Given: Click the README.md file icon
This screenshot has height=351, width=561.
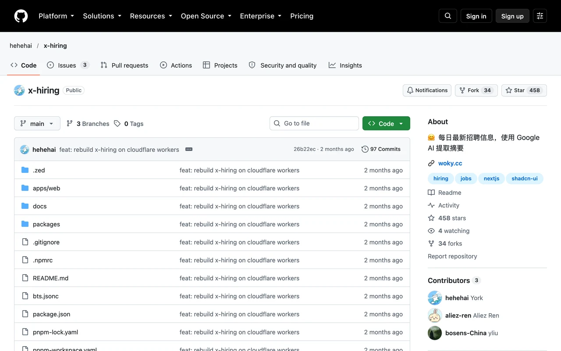Looking at the screenshot, I should (x=25, y=278).
